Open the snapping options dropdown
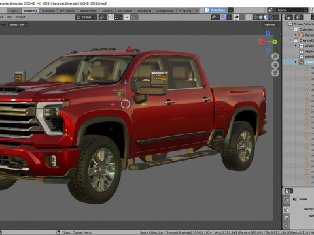This screenshot has width=314, height=235. coord(118,17)
